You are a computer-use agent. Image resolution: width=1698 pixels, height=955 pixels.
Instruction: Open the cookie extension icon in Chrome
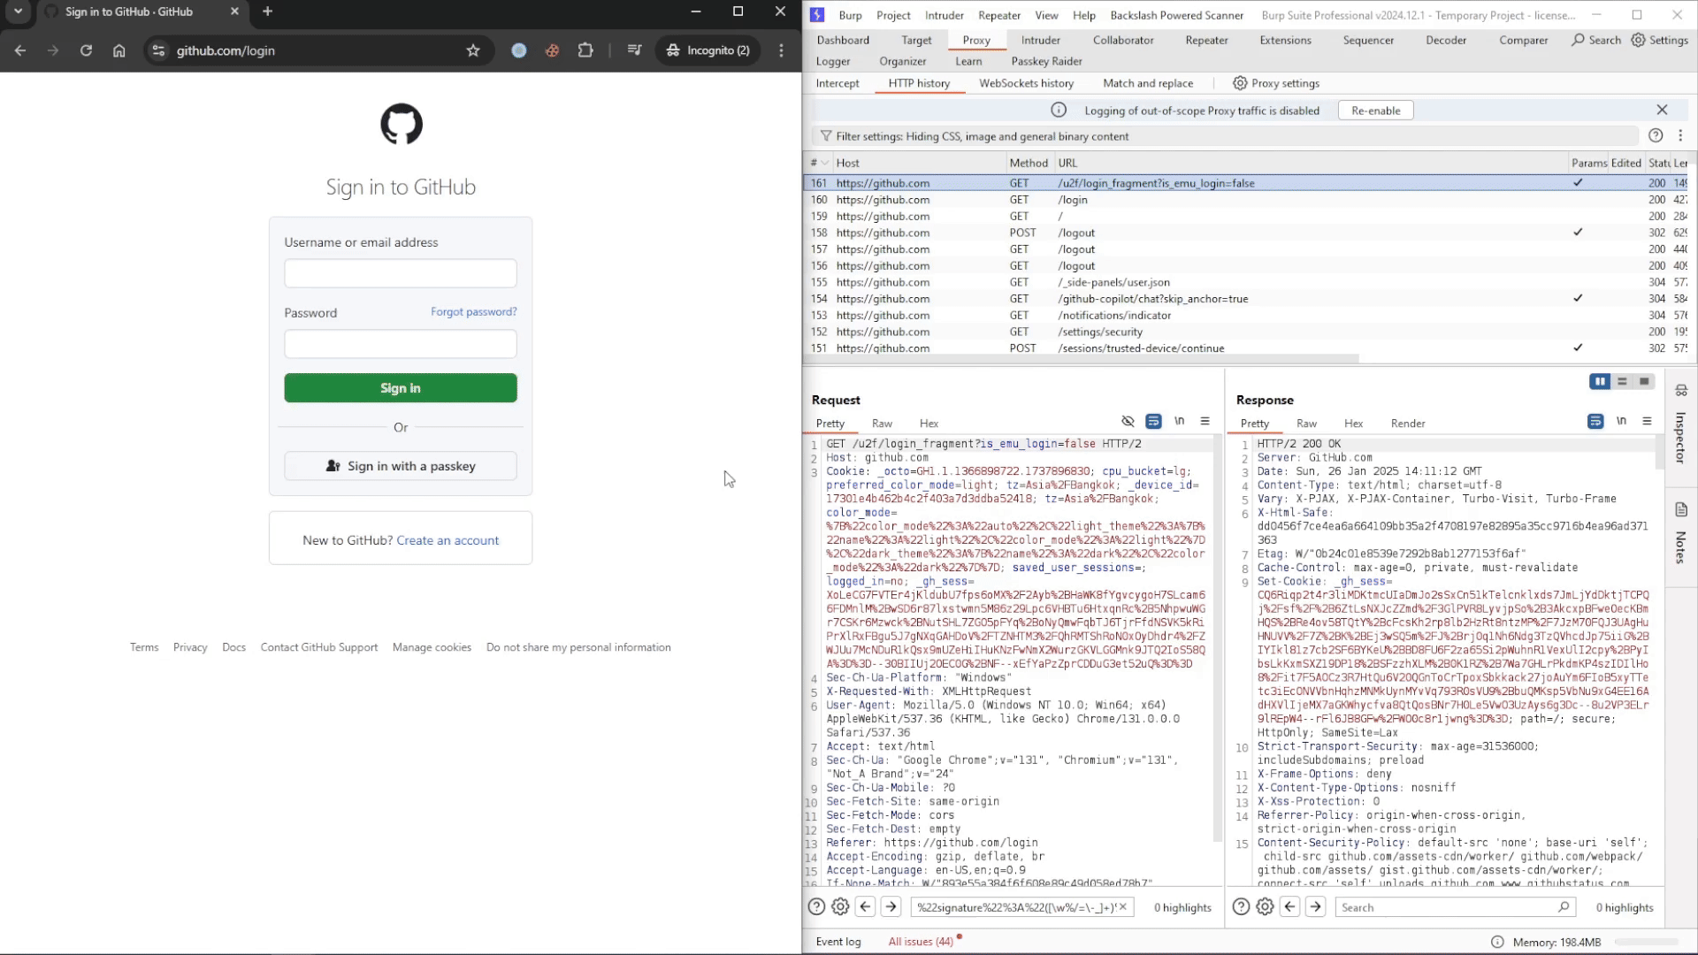pyautogui.click(x=552, y=50)
